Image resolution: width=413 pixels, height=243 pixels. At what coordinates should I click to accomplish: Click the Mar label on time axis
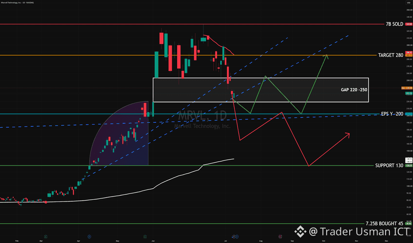tap(41, 241)
